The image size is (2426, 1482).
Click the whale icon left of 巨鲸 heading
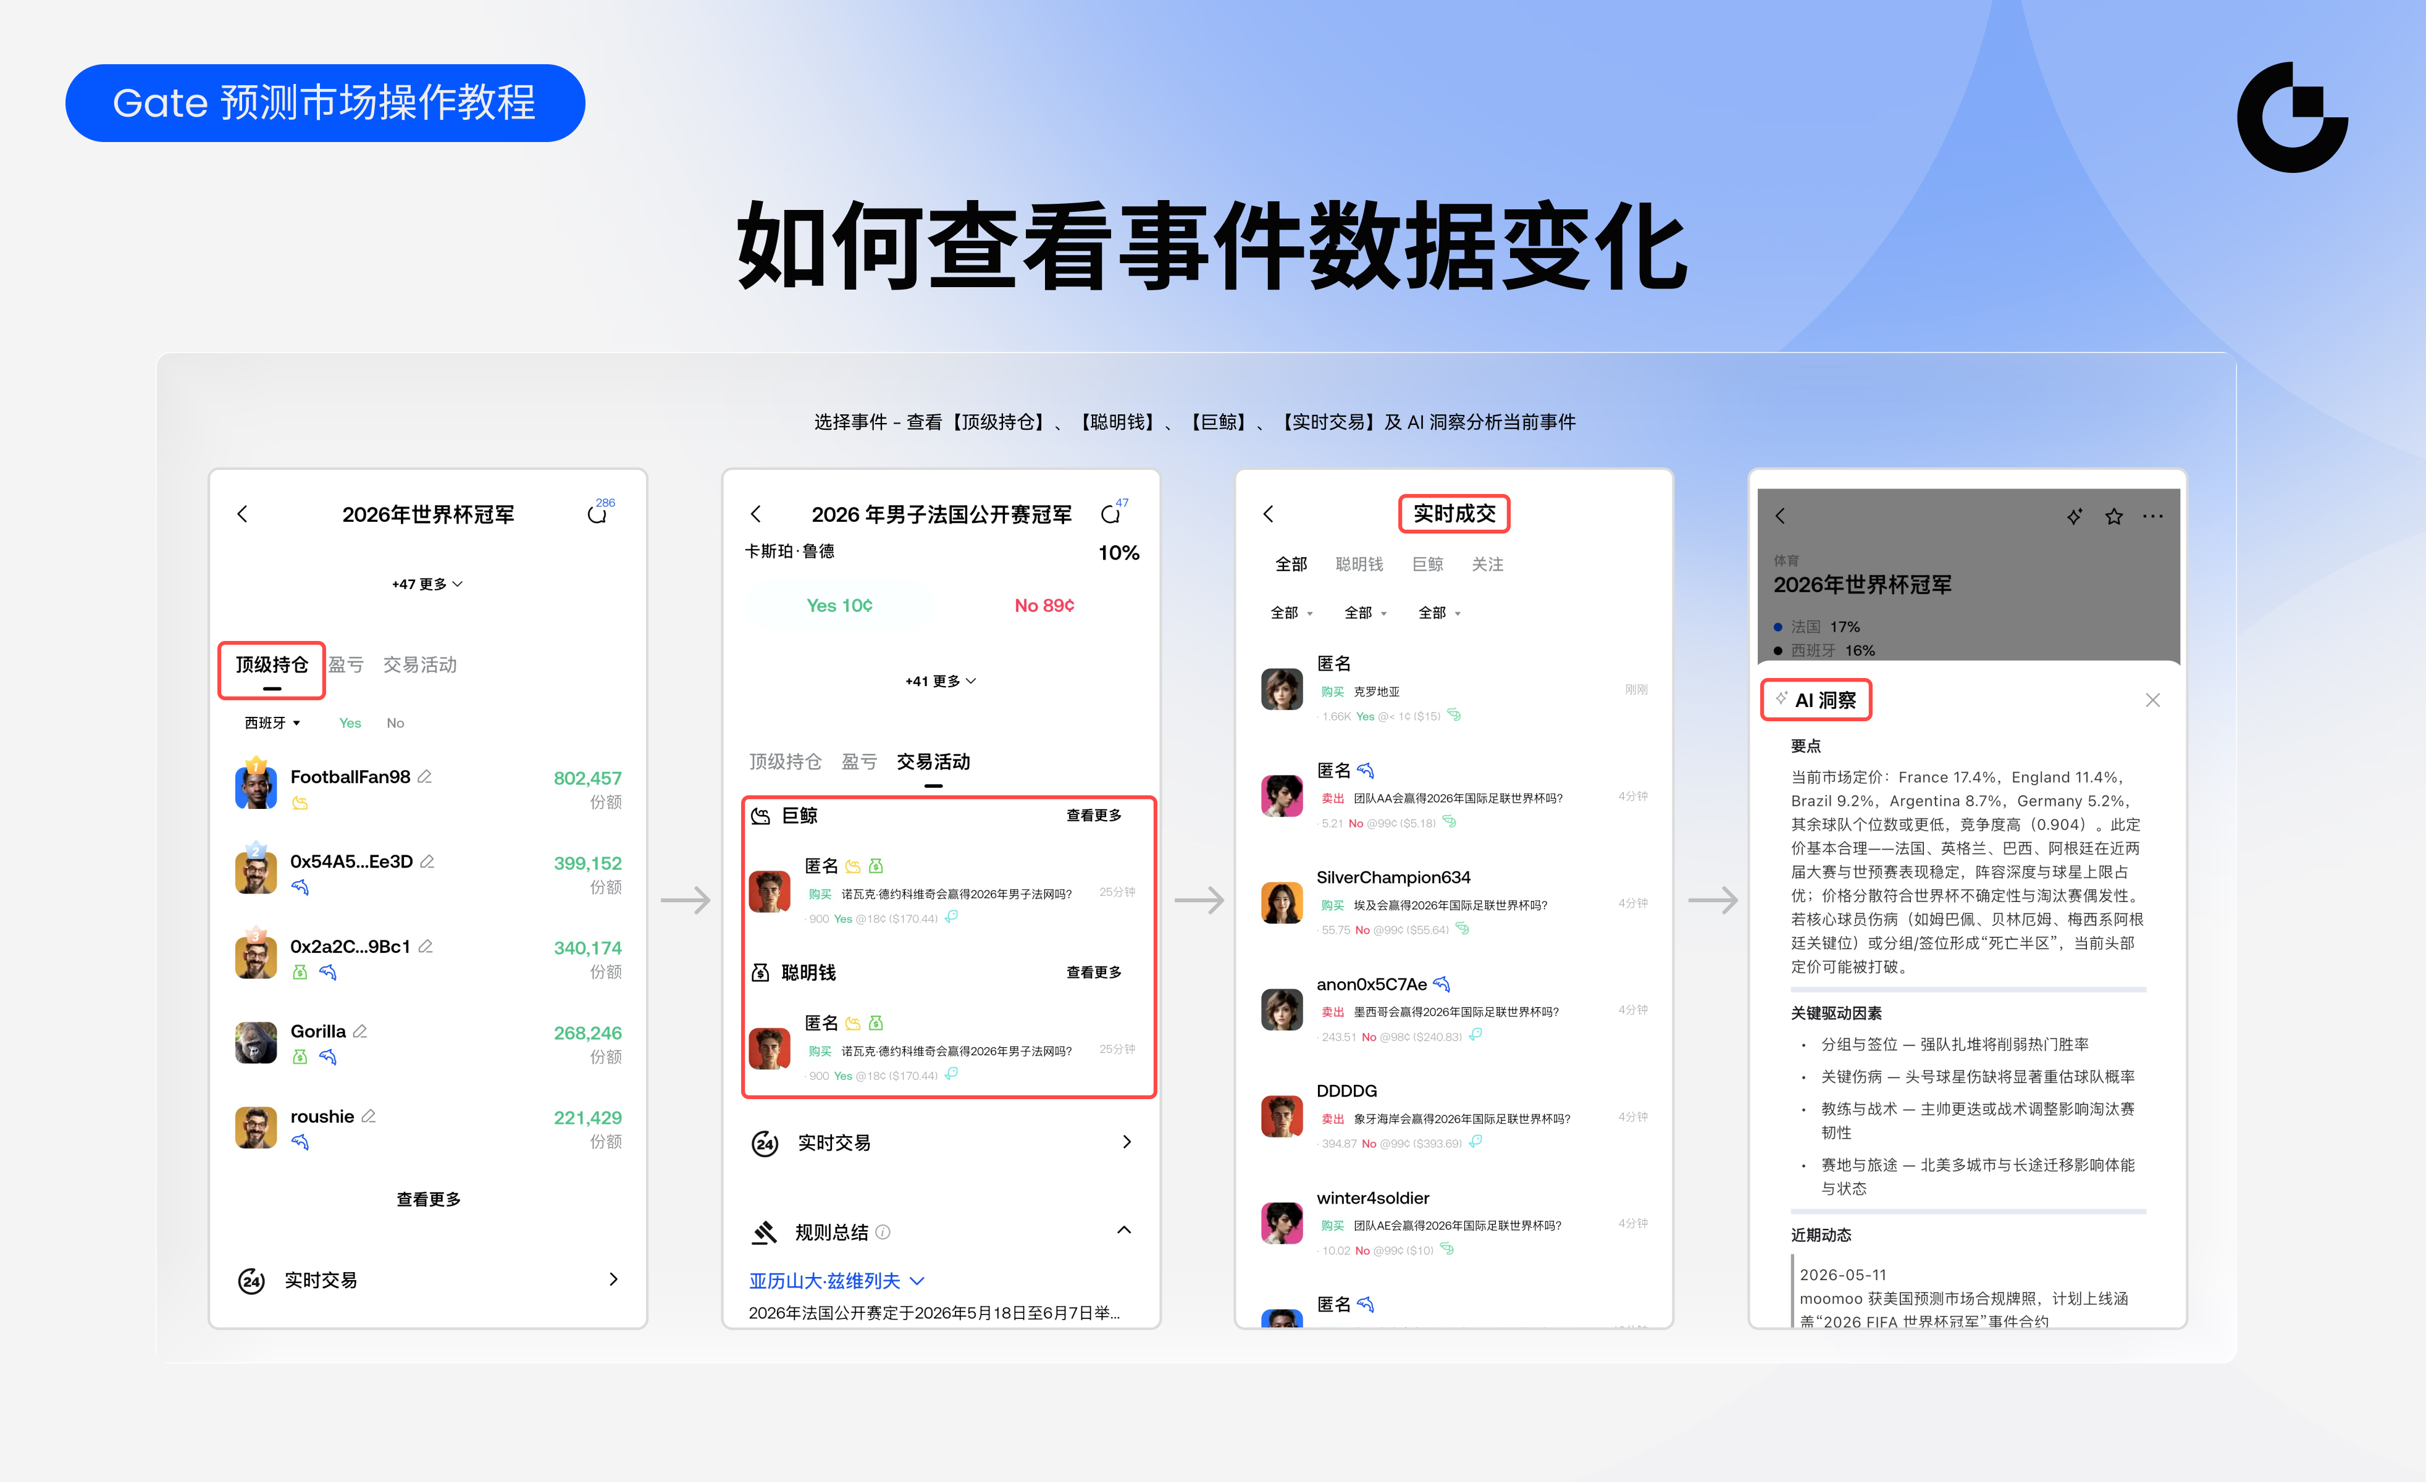click(x=761, y=815)
